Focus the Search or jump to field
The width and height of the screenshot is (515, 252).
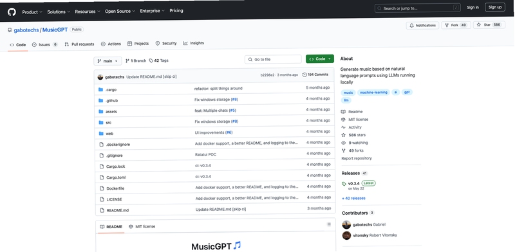pyautogui.click(x=417, y=8)
